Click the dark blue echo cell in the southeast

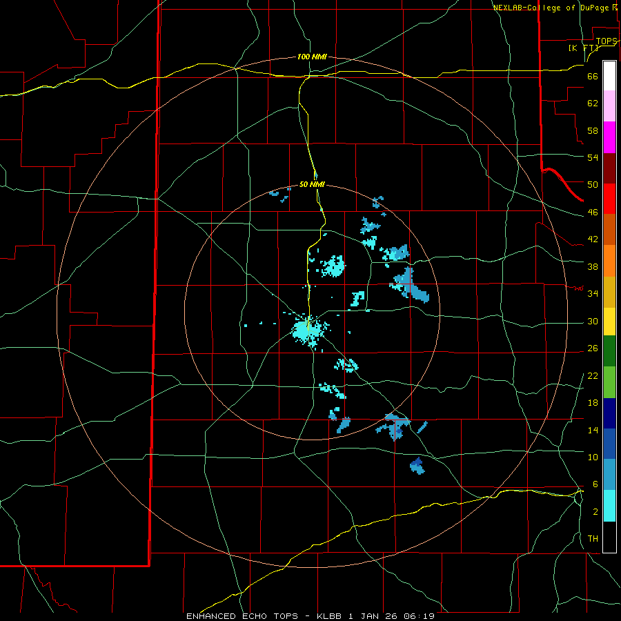[417, 462]
